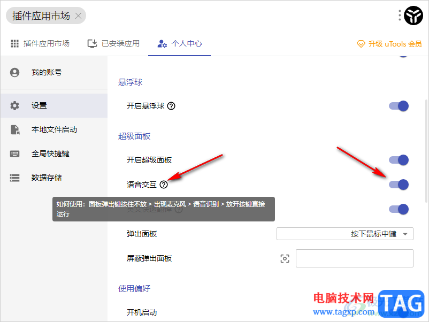Click the download icon of 已安装应用 tab
The image size is (429, 322).
(x=92, y=43)
